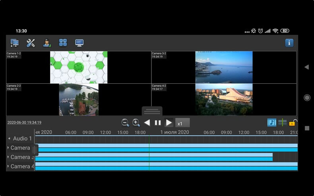This screenshot has width=314, height=196.
Task: Toggle audio-video sync film icon
Action: tap(272, 123)
